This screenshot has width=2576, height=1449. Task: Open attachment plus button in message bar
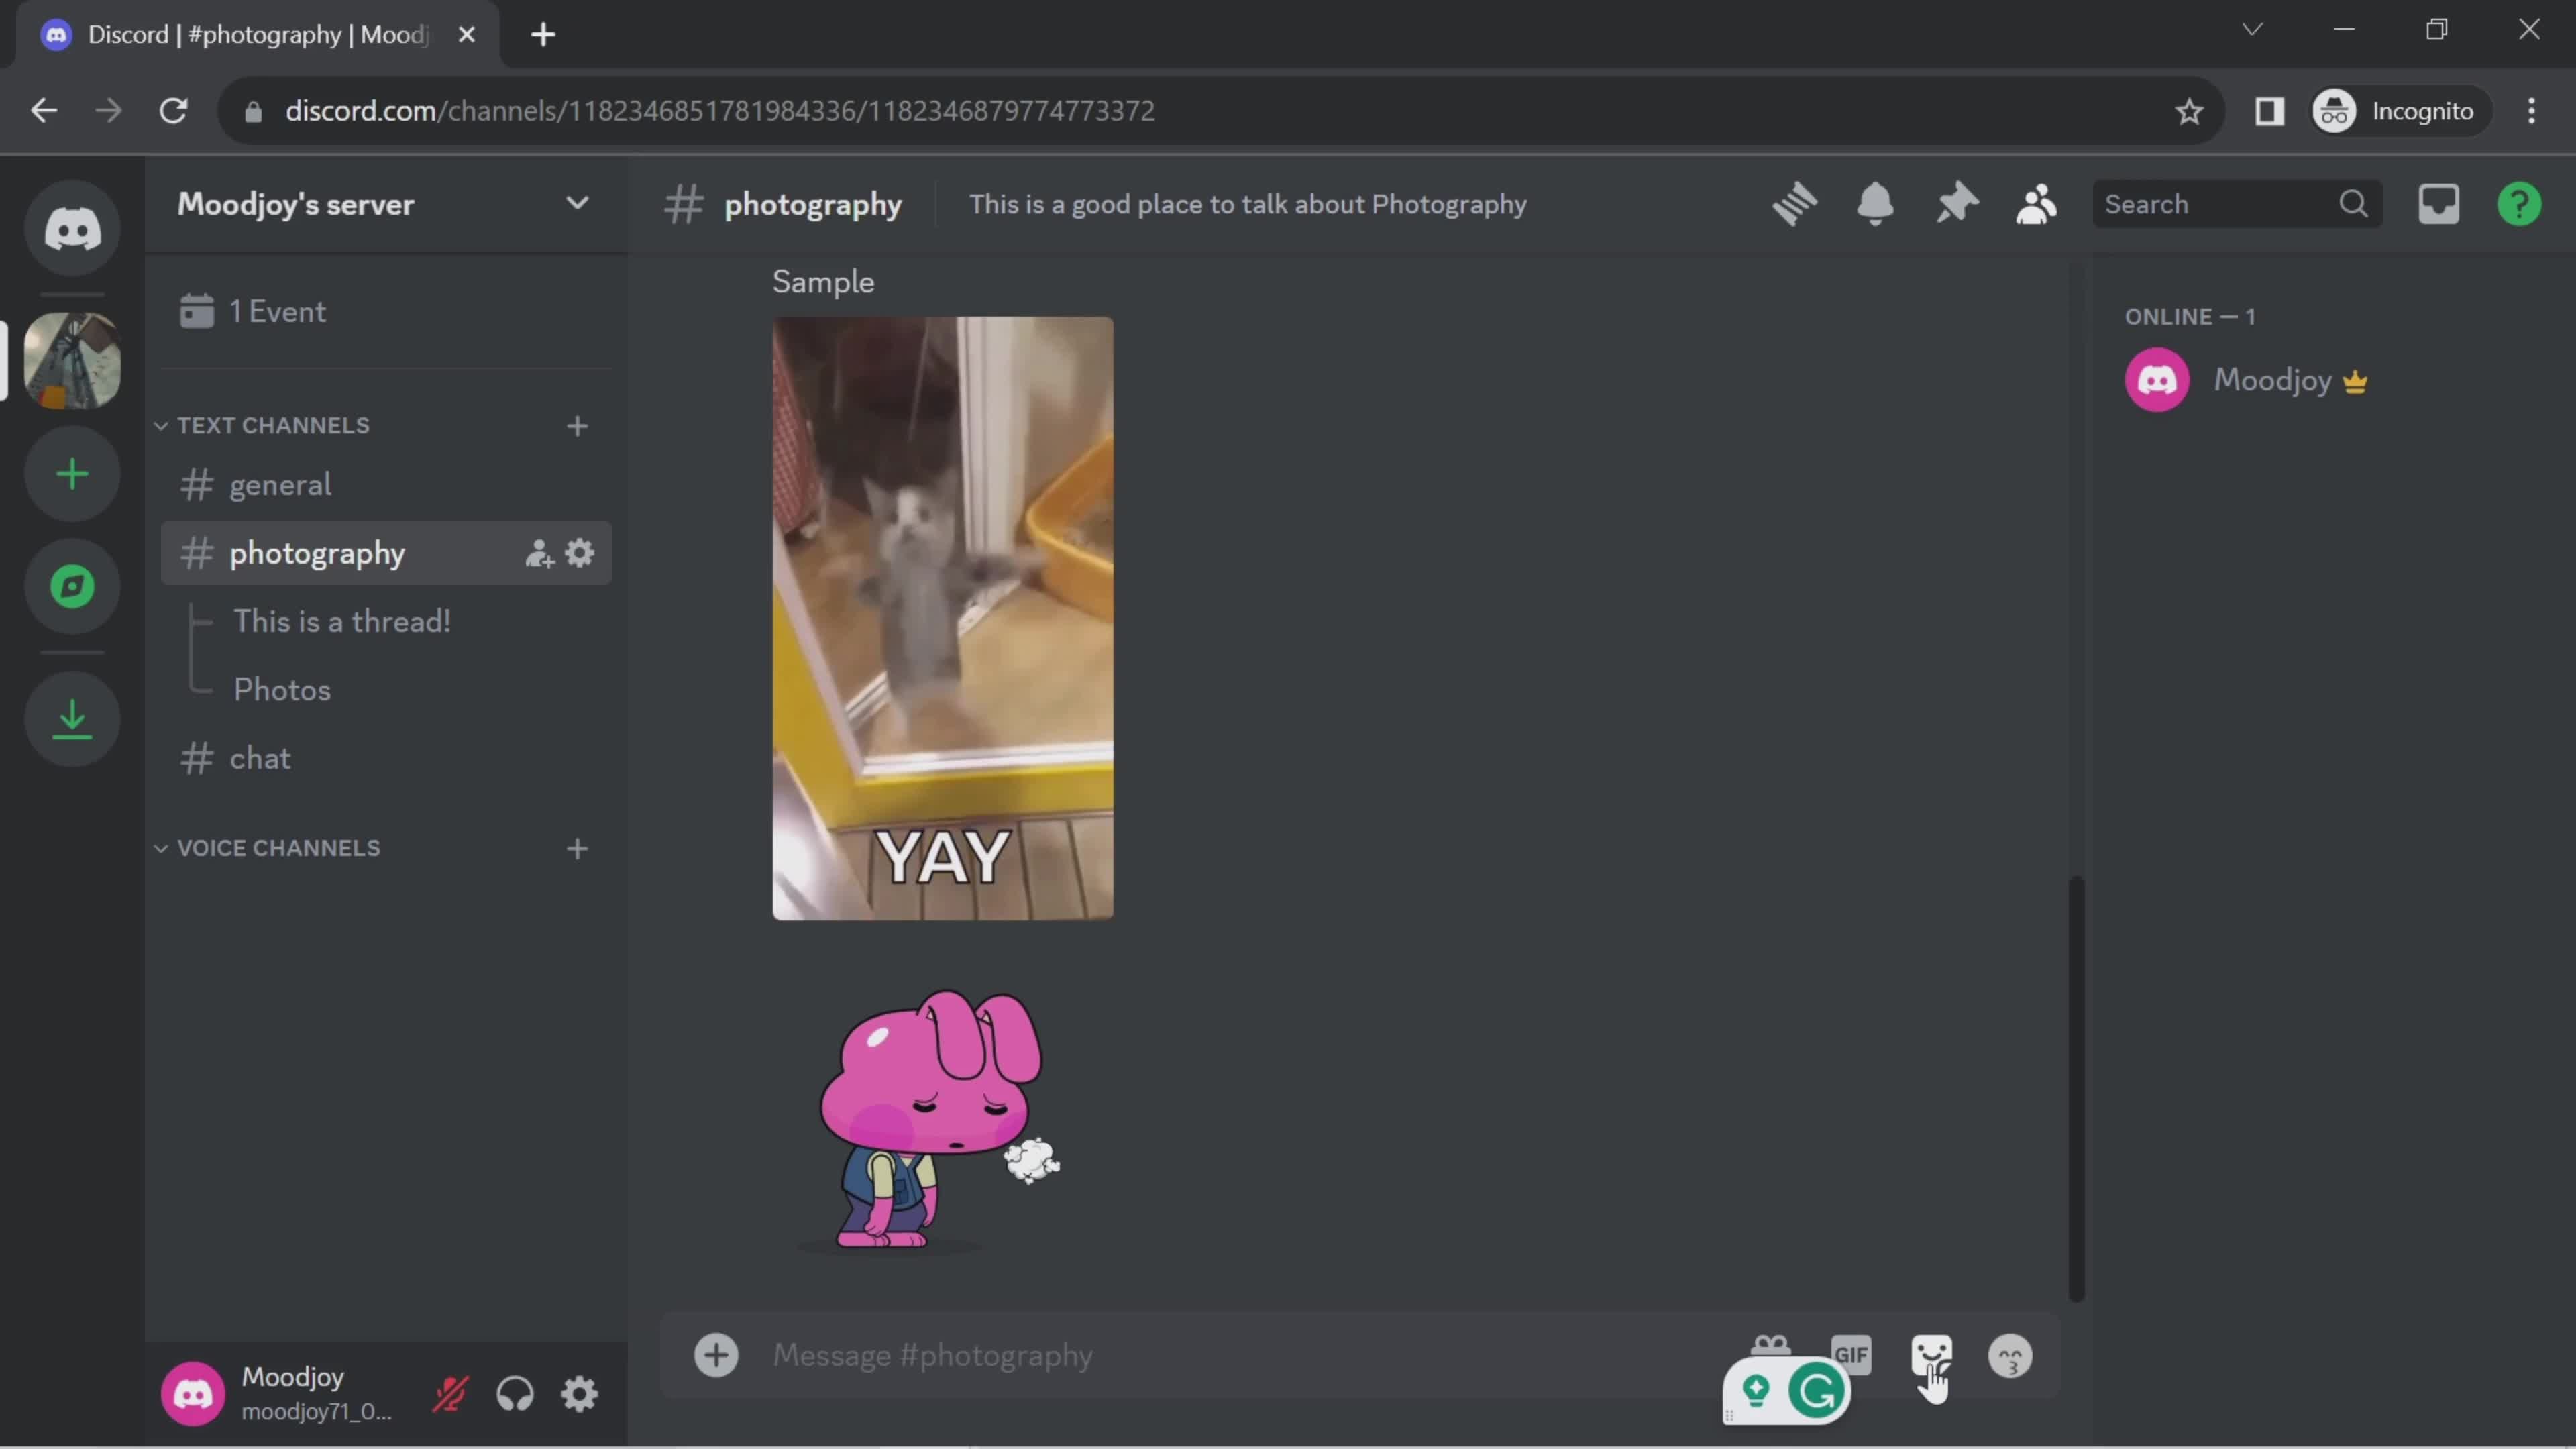point(716,1356)
